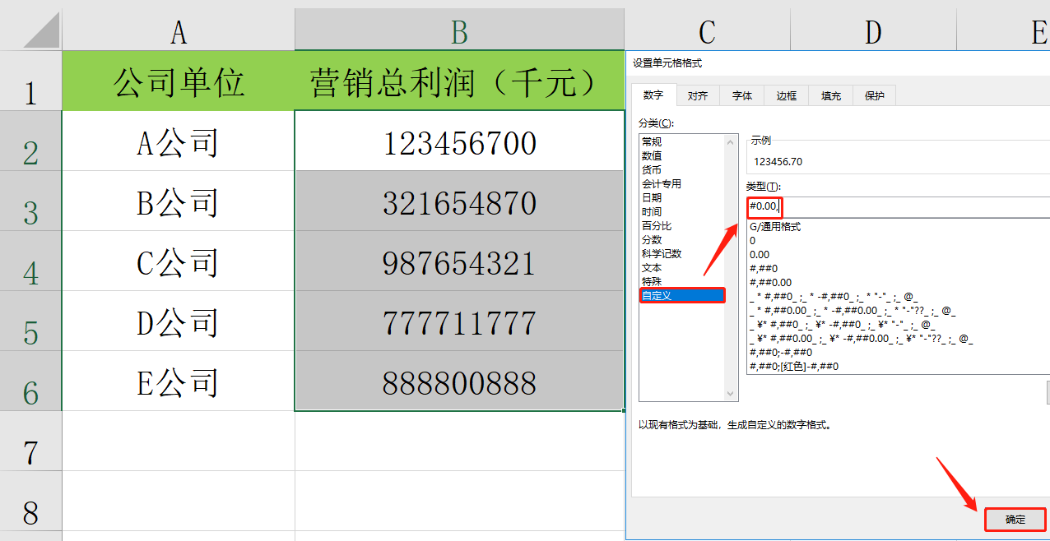Click cell containing D公司
This screenshot has height=541, width=1050.
[179, 321]
